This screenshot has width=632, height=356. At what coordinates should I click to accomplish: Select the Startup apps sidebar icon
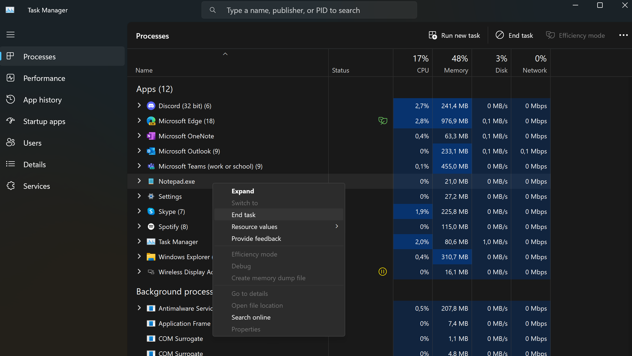pyautogui.click(x=11, y=121)
